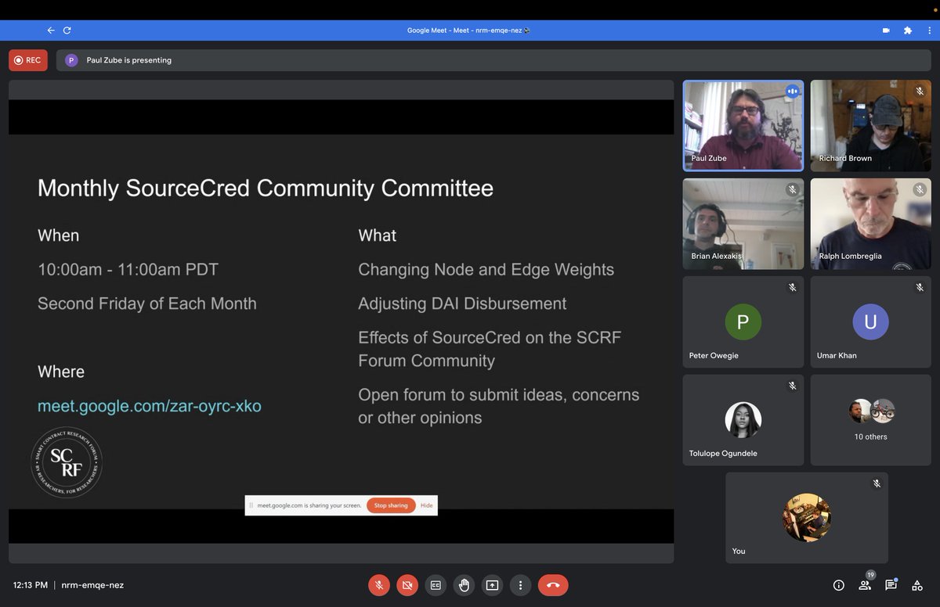The height and width of the screenshot is (607, 940).
Task: Go back using the browser back arrow
Action: pos(51,31)
